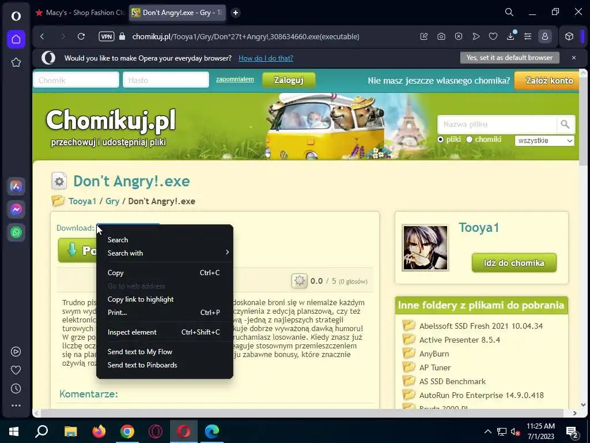Screen dimensions: 590x443
Task: Focus the Chomik username field
Action: click(77, 80)
